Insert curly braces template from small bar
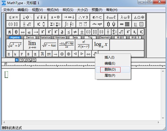Viewport: 167px width, 131px height. click(x=101, y=32)
